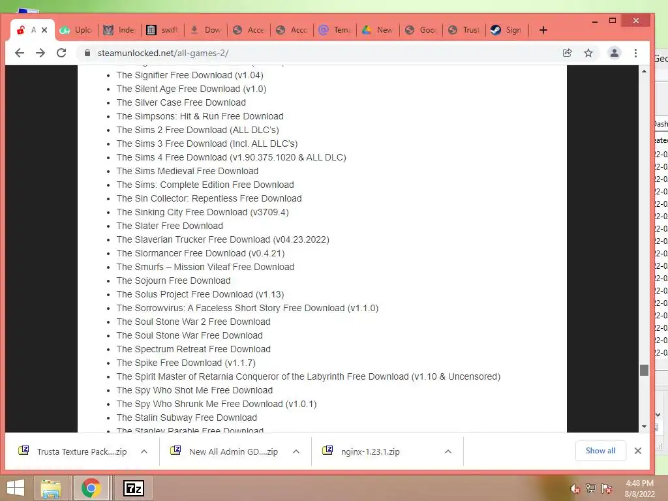
Task: Switch to the Tem tab
Action: tap(335, 30)
